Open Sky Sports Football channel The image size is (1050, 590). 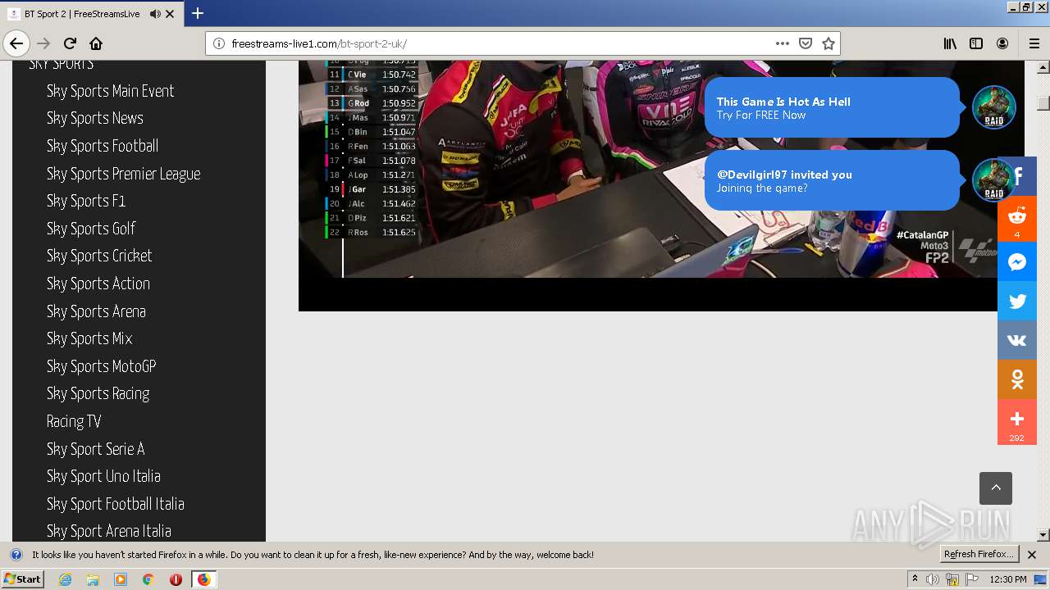tap(103, 146)
